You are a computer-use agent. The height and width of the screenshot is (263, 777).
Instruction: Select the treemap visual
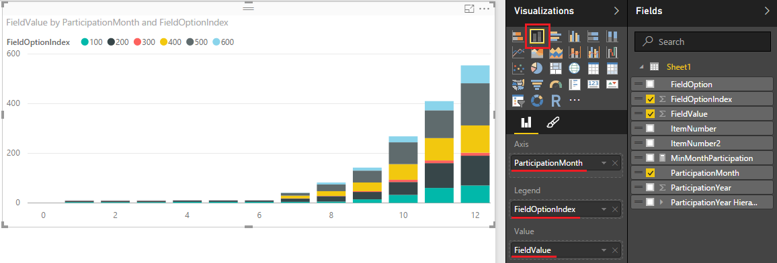click(x=555, y=68)
